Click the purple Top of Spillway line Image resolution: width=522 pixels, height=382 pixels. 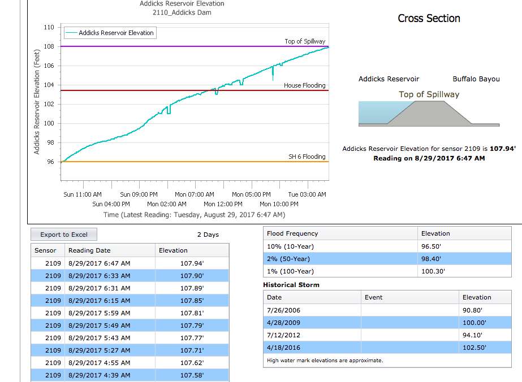click(170, 46)
